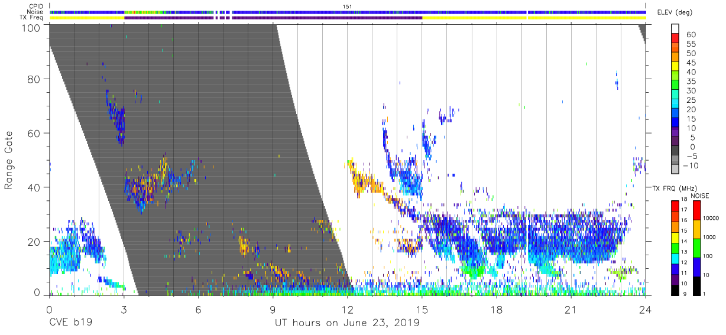Click the ELEV legend value '55'
Screen dimensions: 726x335
click(x=691, y=44)
